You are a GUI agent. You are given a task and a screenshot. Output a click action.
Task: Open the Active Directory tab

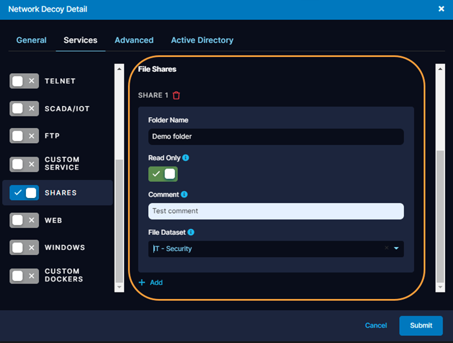pyautogui.click(x=202, y=40)
